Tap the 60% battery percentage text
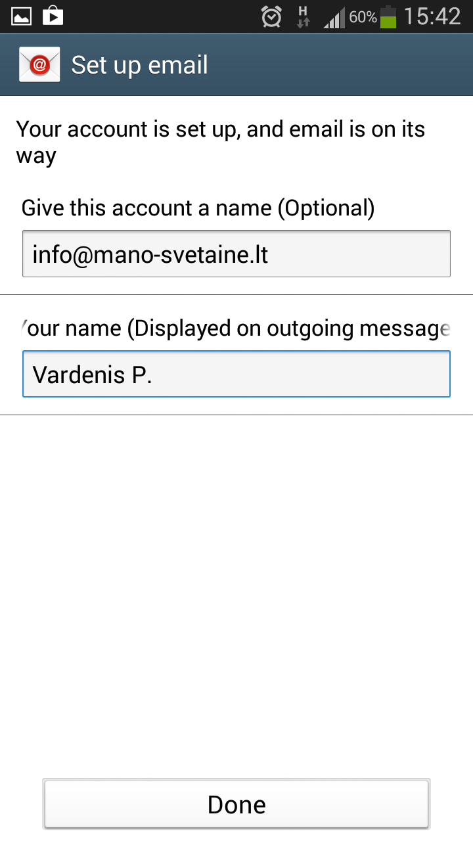Viewport: 473px width, 841px height. (363, 17)
